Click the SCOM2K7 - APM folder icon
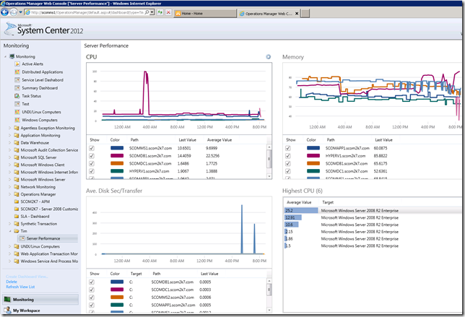 (x=17, y=201)
